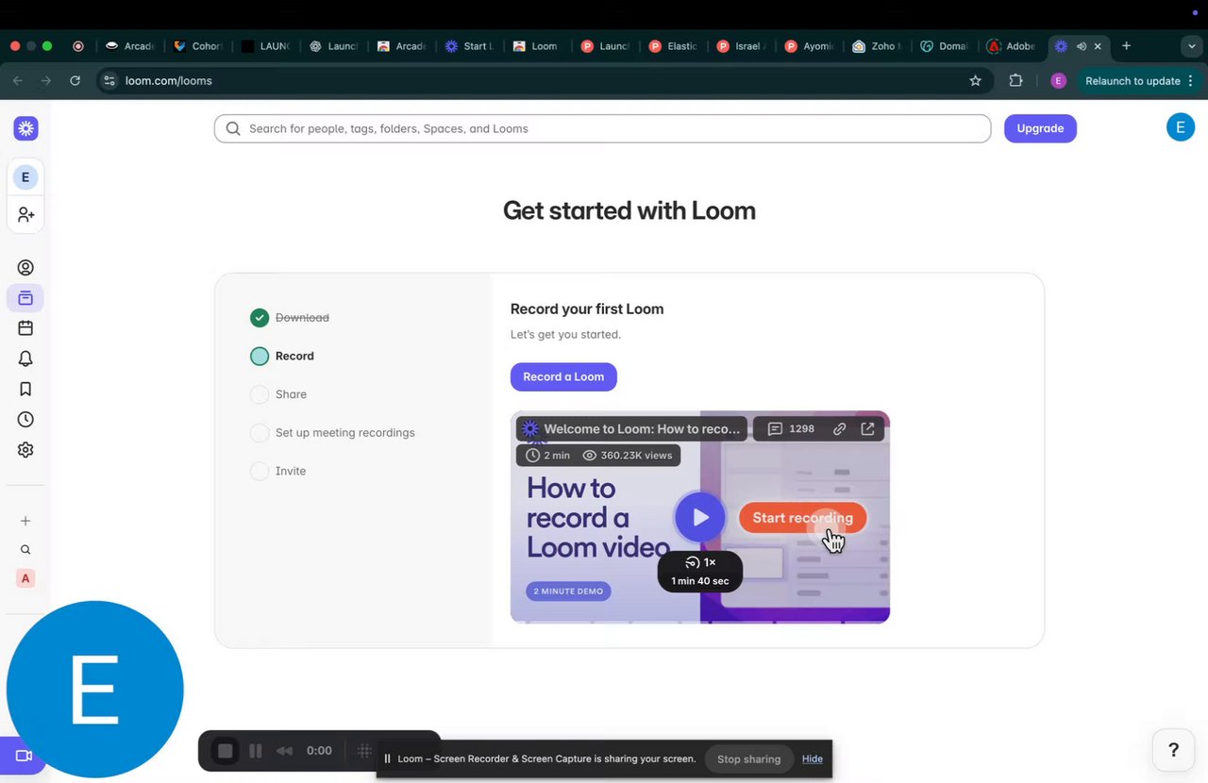Open the 1298 comments icon on video

pyautogui.click(x=791, y=429)
